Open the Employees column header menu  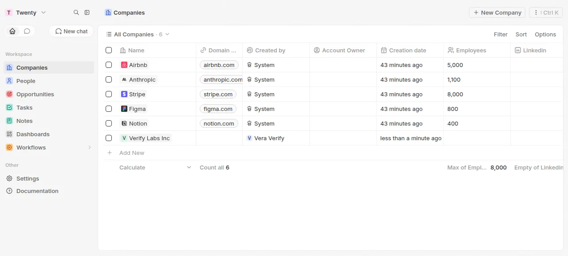pos(477,50)
